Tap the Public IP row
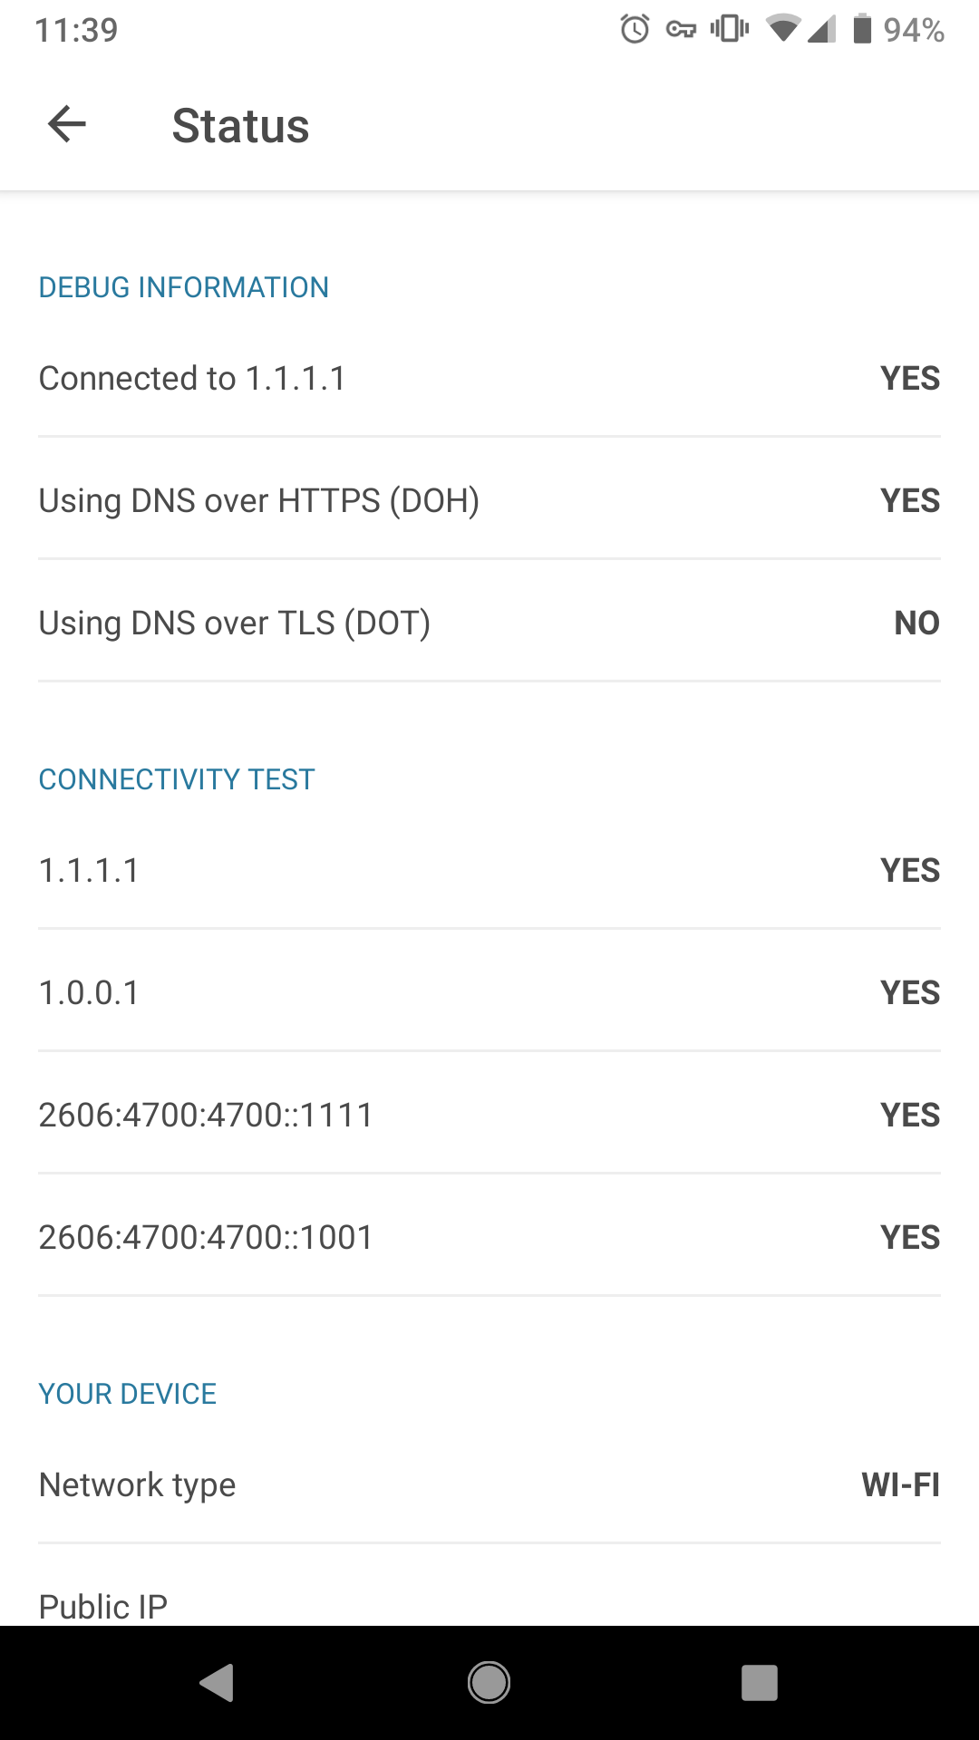The image size is (979, 1740). 489,1586
